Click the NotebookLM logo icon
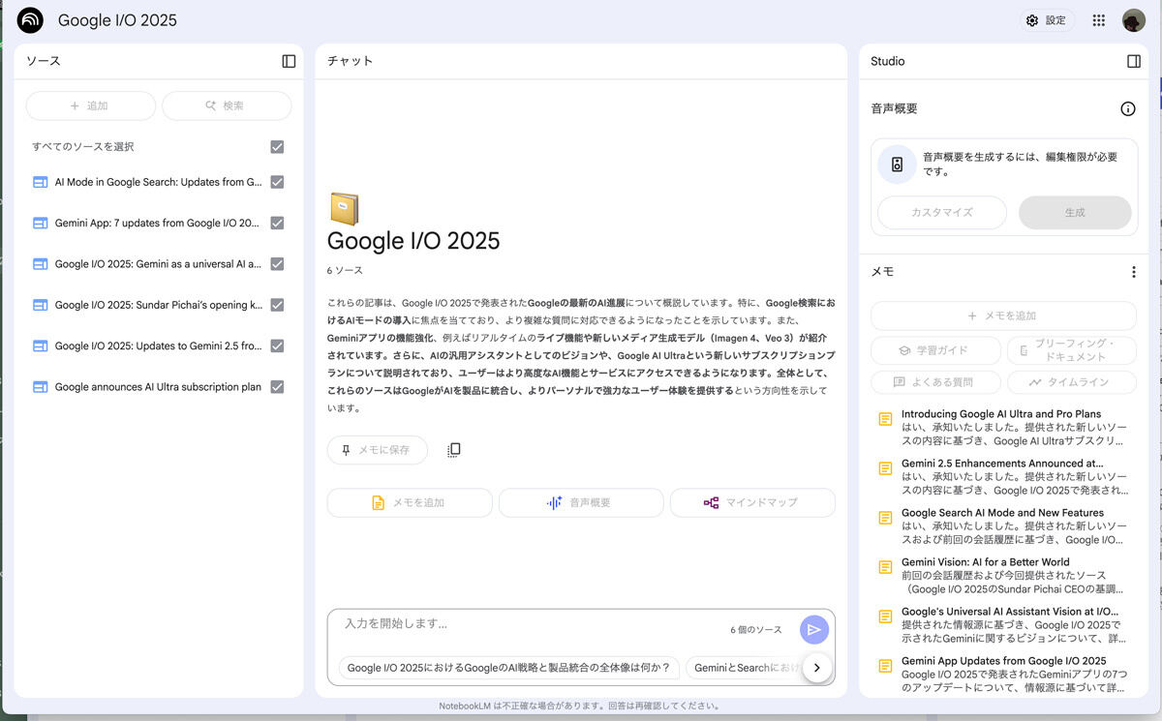This screenshot has height=721, width=1162. click(30, 20)
